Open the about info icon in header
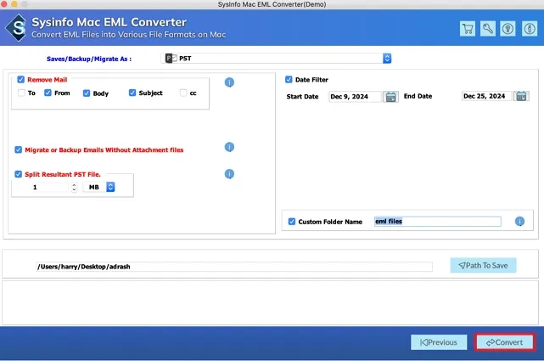 coord(529,29)
